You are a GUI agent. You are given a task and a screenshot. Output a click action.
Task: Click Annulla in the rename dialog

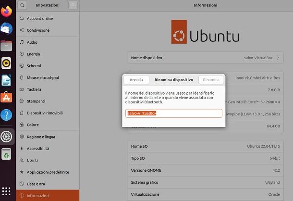(136, 80)
